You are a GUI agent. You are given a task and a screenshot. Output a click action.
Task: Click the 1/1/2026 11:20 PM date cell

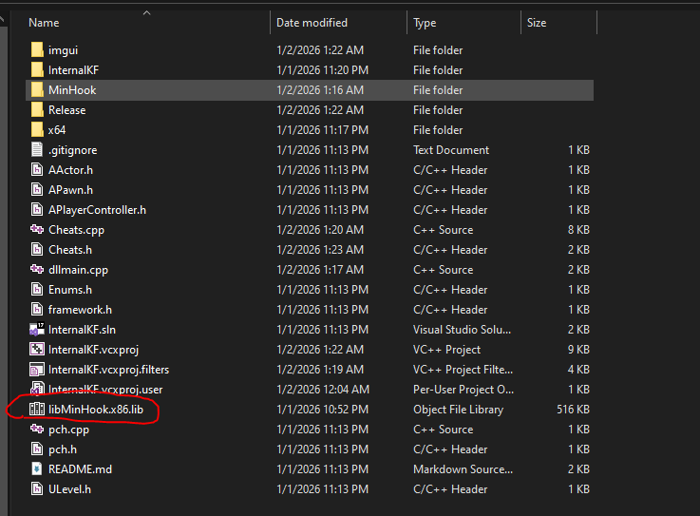[322, 70]
